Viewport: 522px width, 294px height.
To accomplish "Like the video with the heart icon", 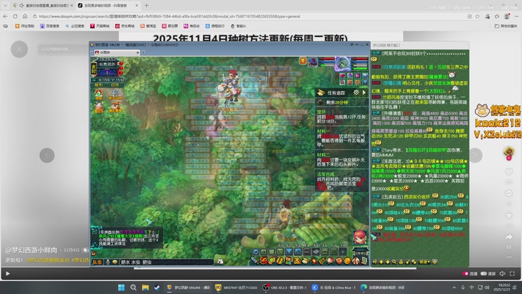I will pyautogui.click(x=509, y=172).
